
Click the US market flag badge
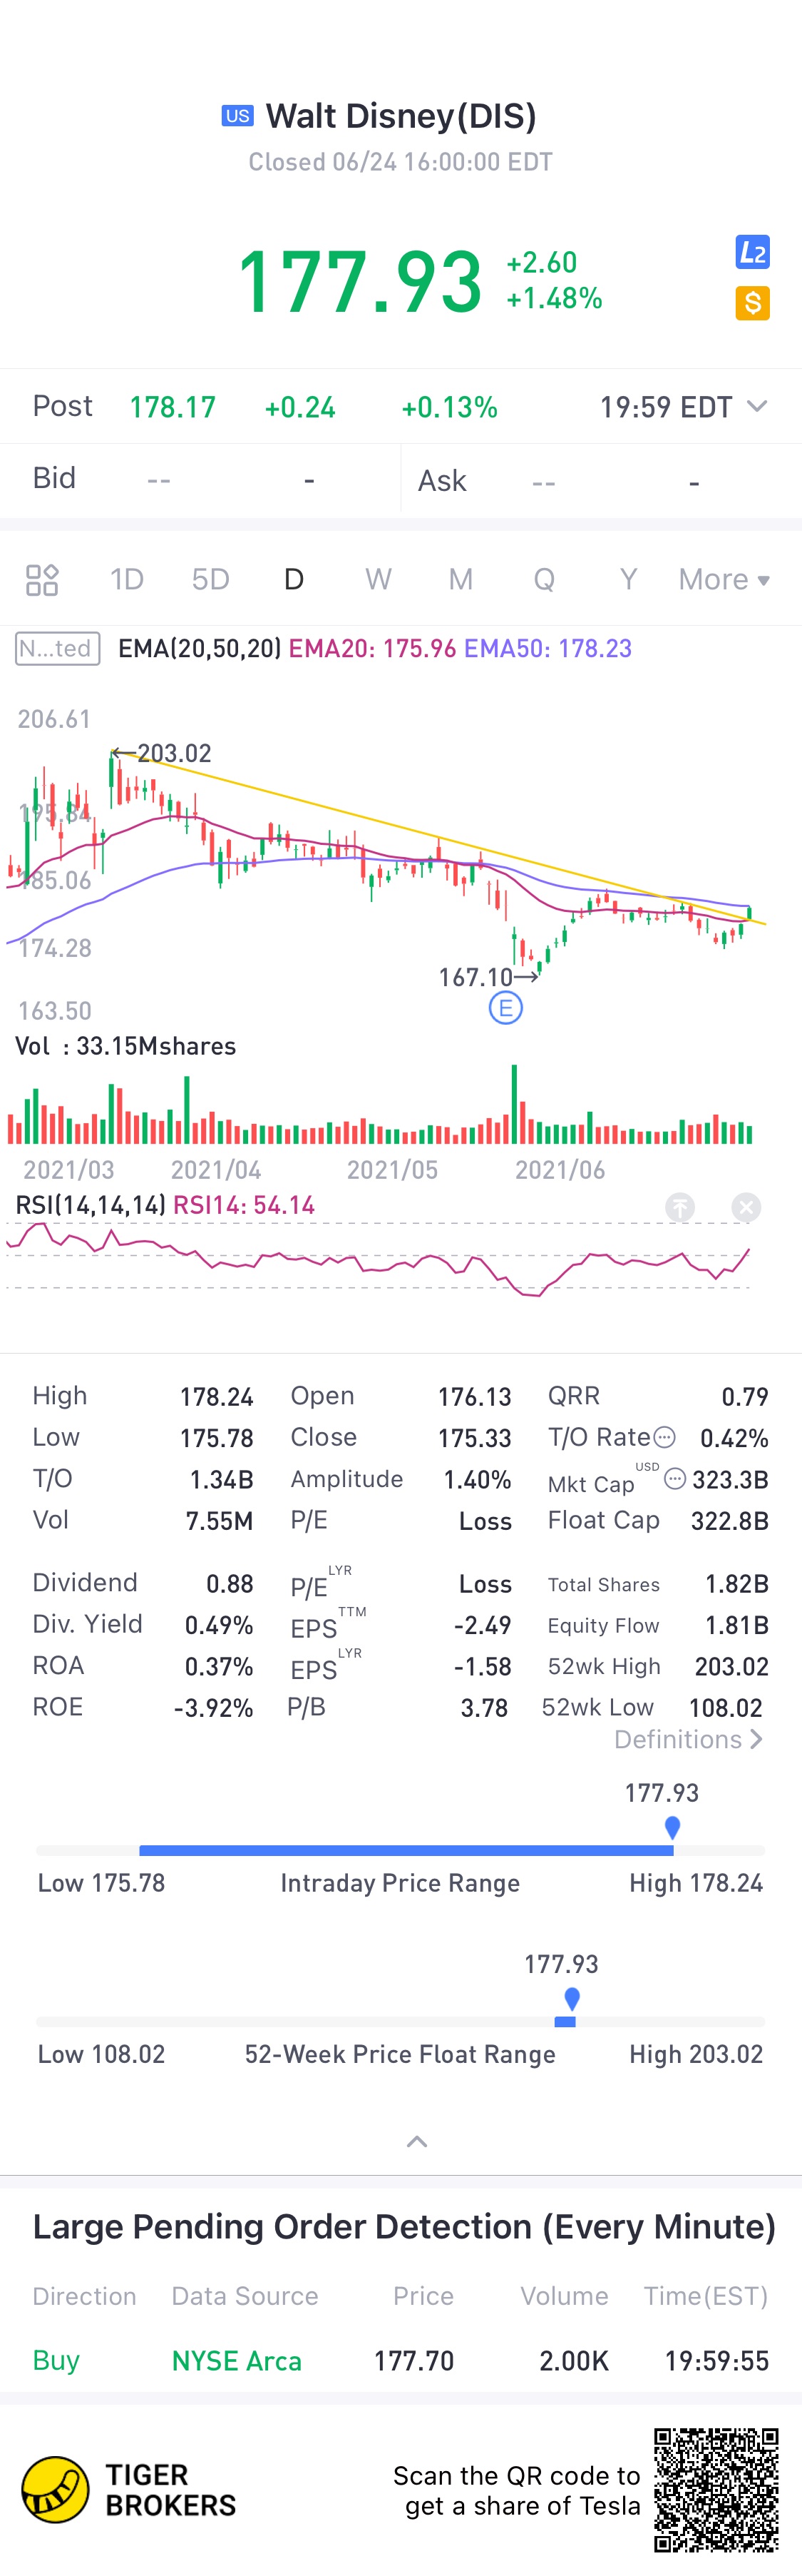[x=237, y=116]
